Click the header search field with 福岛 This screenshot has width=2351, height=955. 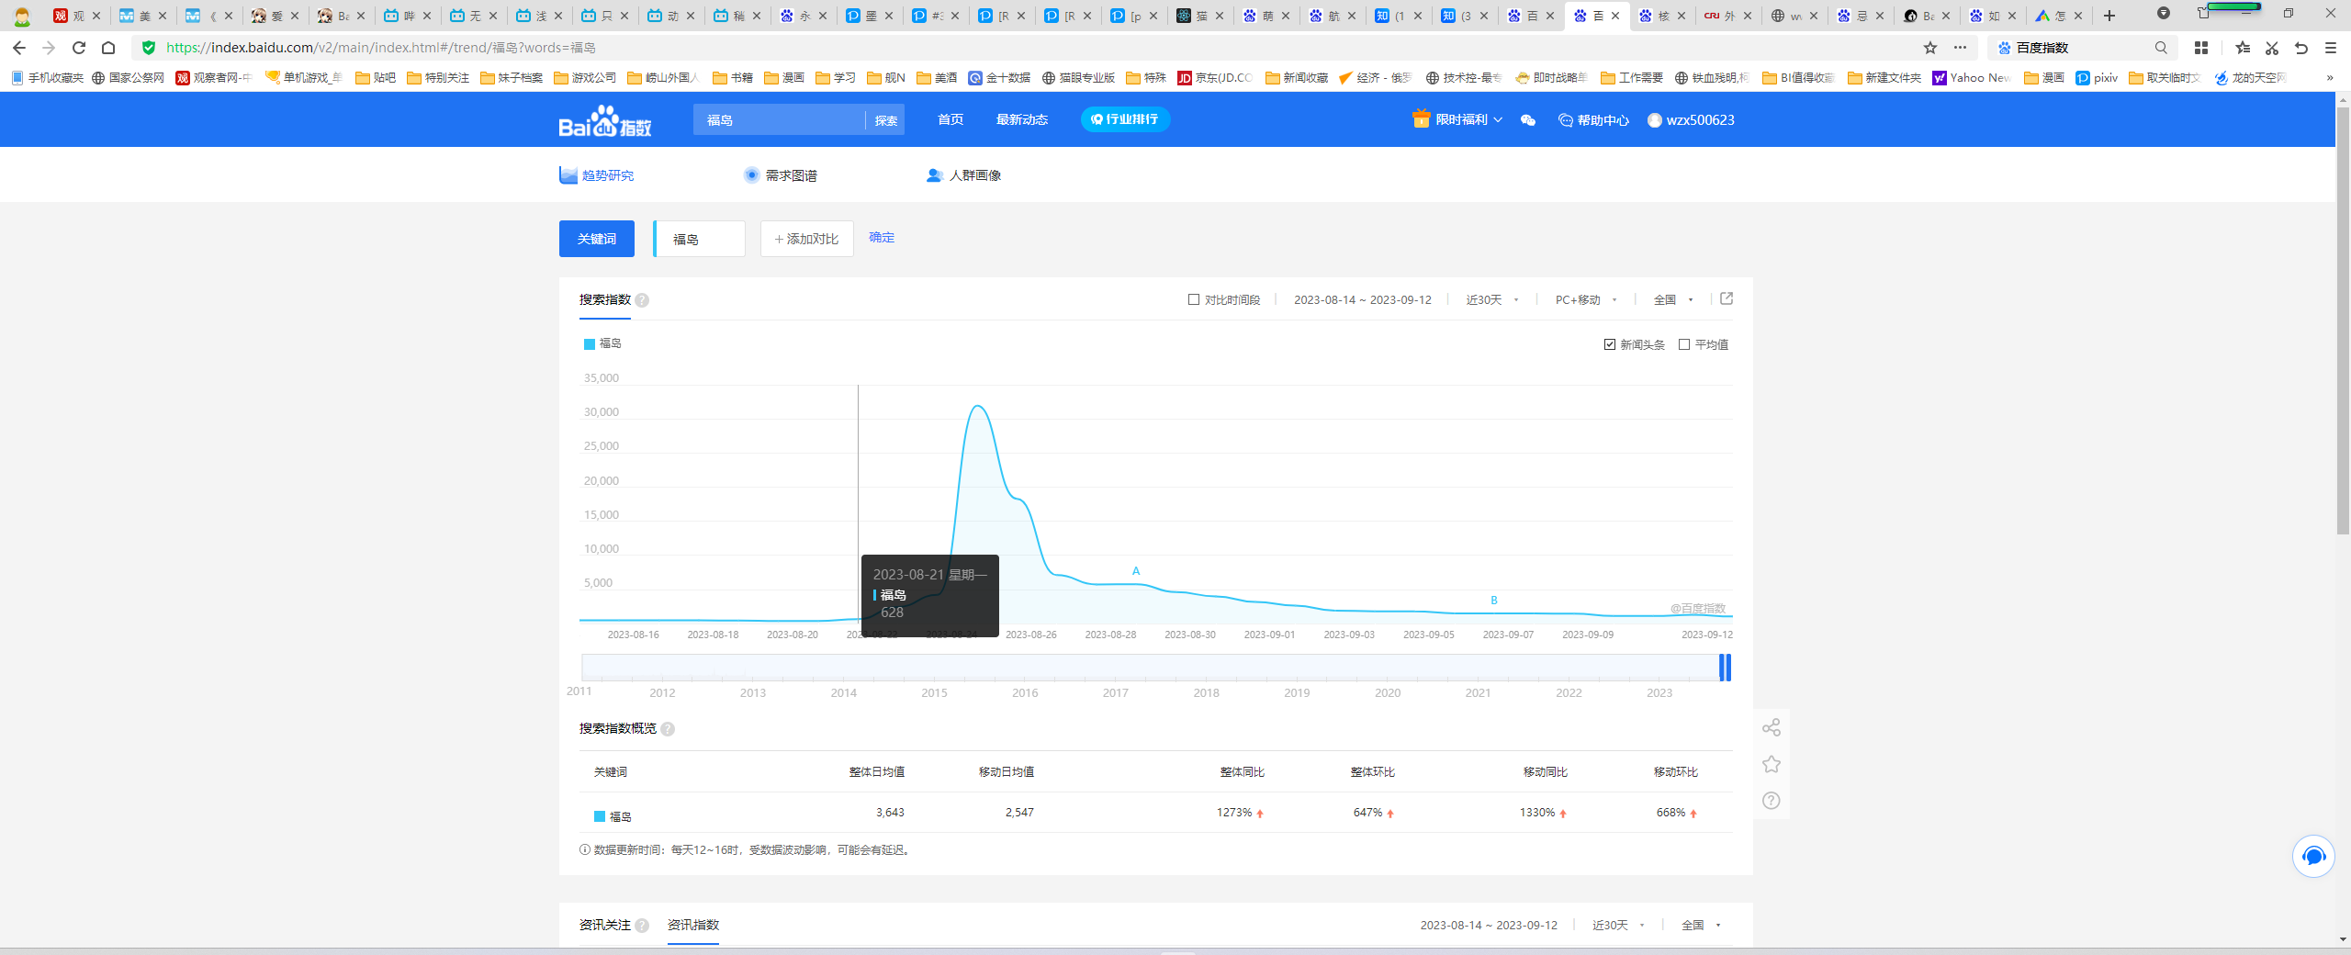coord(779,120)
